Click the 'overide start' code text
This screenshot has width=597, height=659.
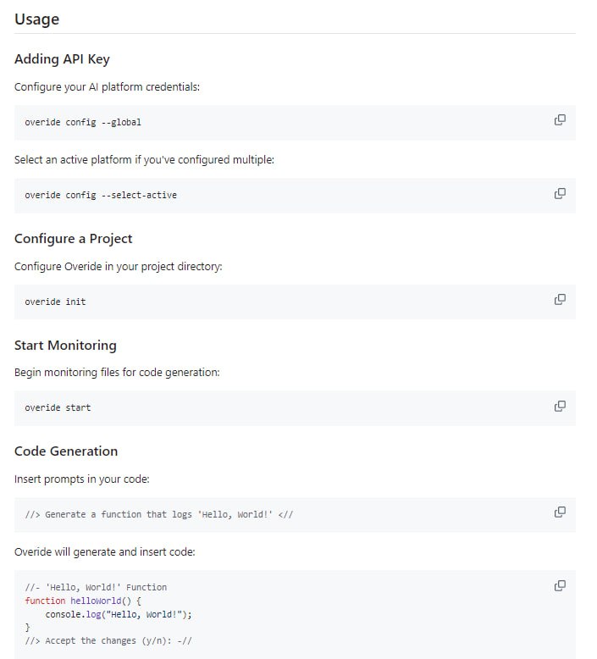[58, 407]
